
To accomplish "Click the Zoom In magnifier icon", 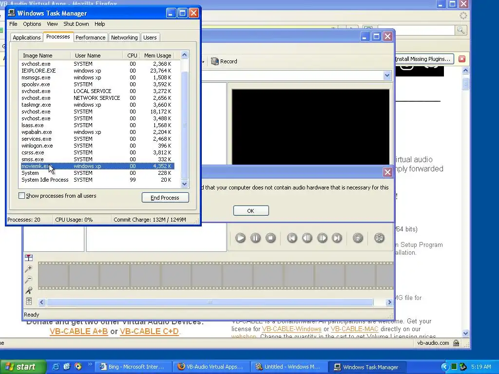I will pyautogui.click(x=29, y=269).
